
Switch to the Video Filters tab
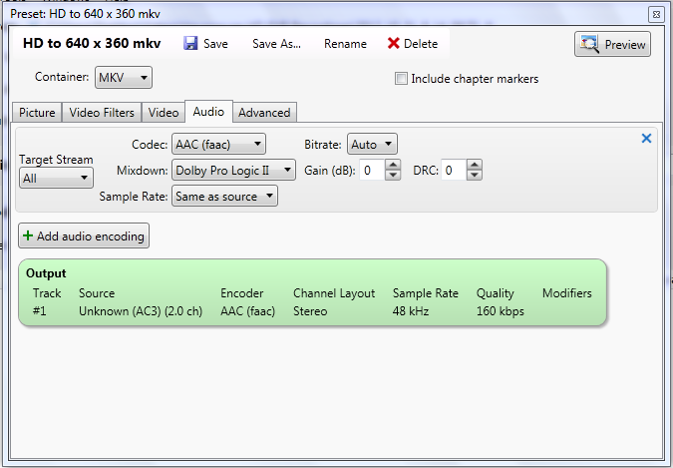(x=102, y=113)
